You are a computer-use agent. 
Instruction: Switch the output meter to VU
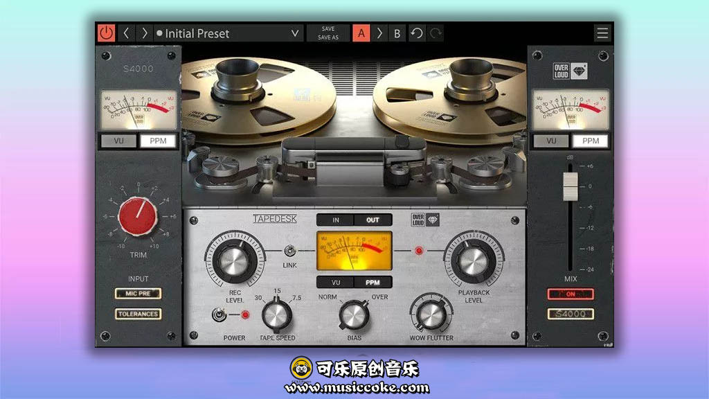[551, 141]
